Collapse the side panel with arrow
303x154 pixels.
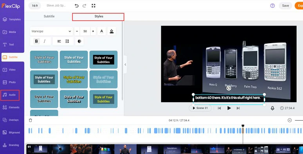125,64
